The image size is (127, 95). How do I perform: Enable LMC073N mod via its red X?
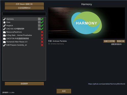pos(42,38)
